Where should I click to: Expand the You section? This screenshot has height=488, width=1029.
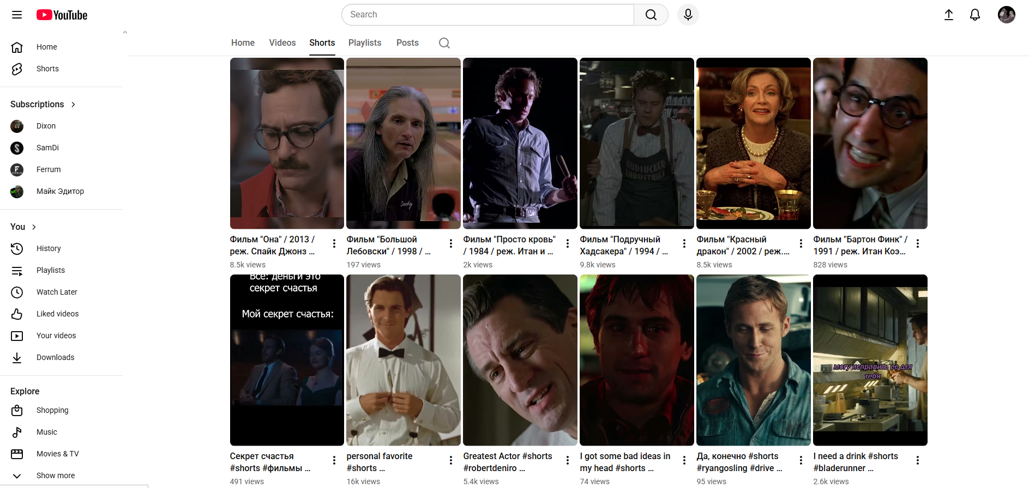point(23,227)
